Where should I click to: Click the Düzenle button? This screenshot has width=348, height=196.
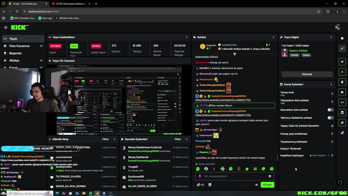point(307,74)
